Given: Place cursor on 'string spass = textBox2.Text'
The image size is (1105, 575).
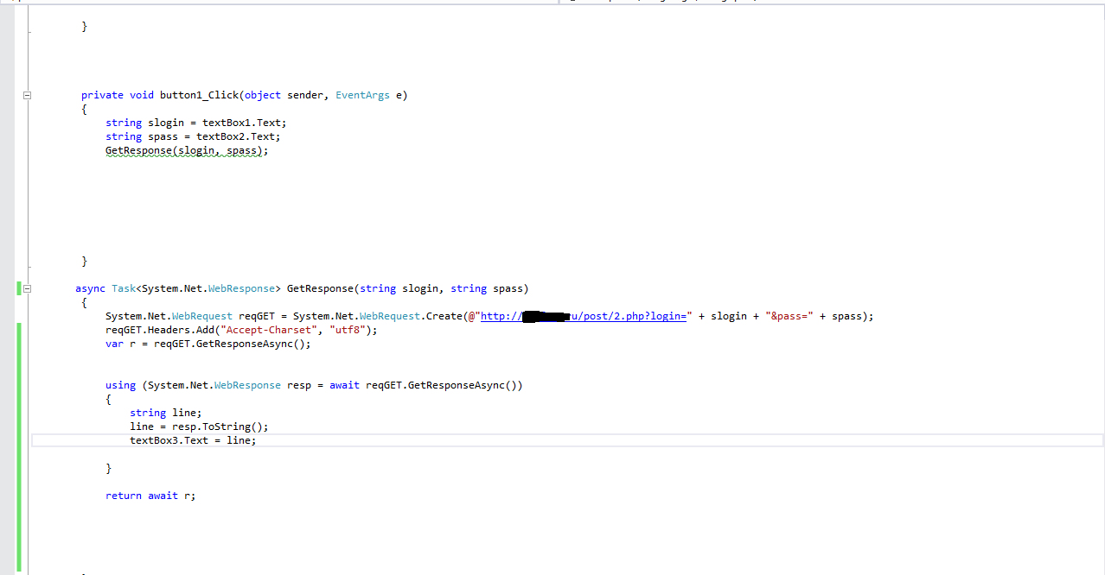Looking at the screenshot, I should click(193, 136).
